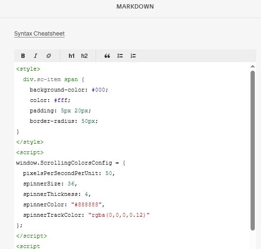Click the MARKDOWN header title

[135, 7]
